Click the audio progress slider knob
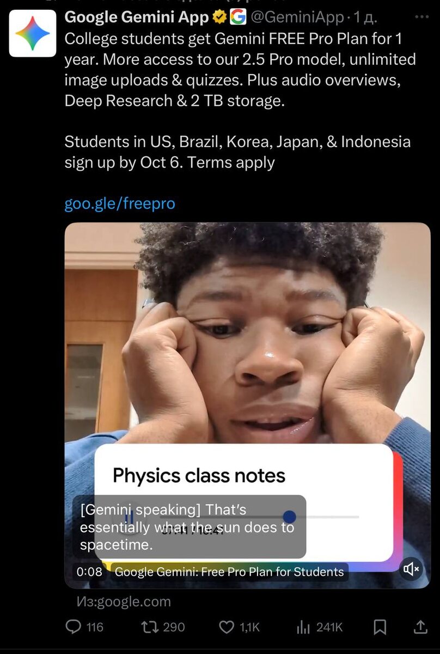This screenshot has height=654, width=440. (x=290, y=516)
